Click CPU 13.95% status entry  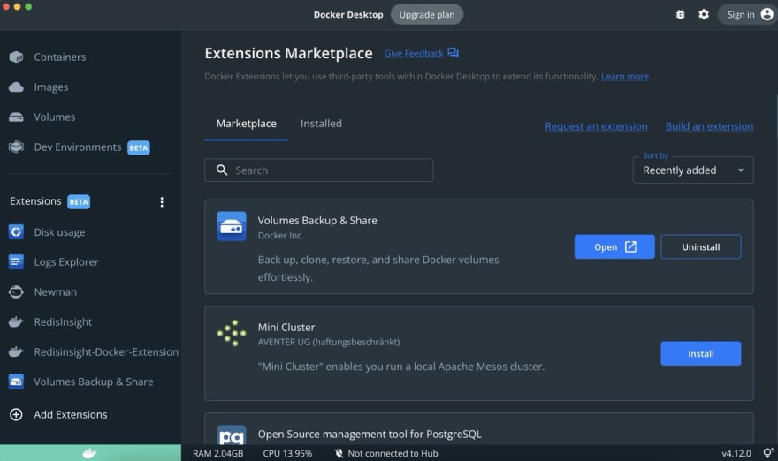coord(287,453)
